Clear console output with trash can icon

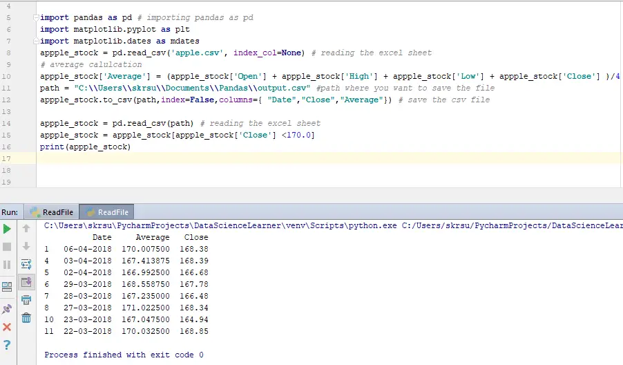pyautogui.click(x=26, y=318)
